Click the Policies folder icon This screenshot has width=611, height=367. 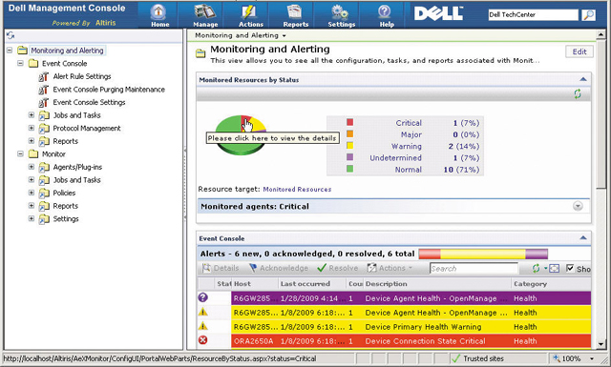44,194
